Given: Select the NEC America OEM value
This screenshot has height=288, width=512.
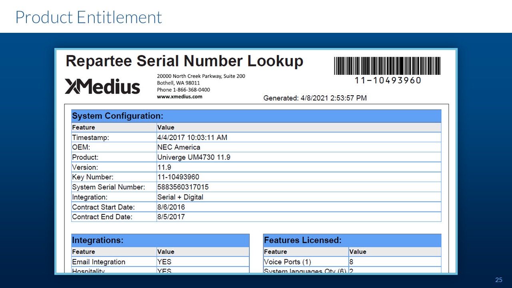Looking at the screenshot, I should click(179, 147).
